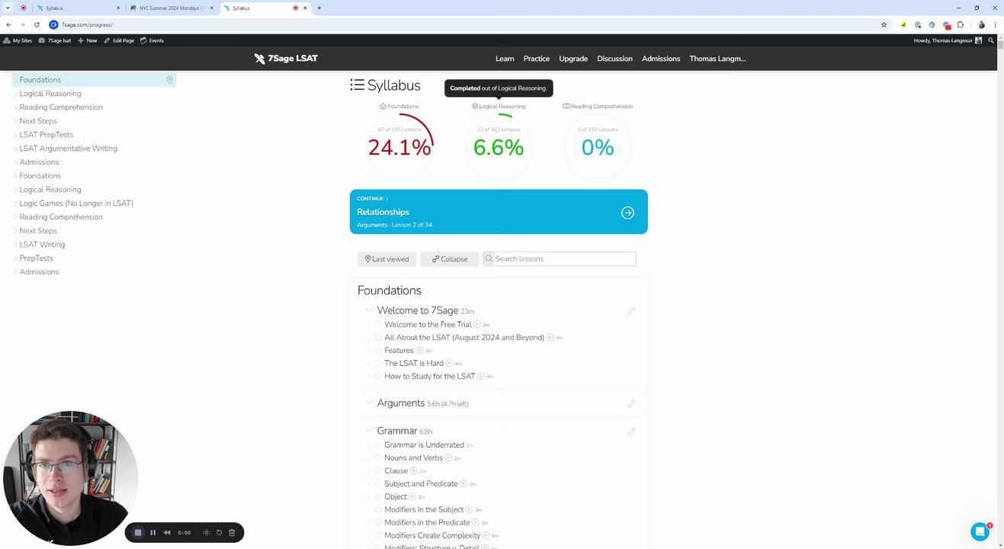1004x549 pixels.
Task: Star the Clause lesson
Action: 378,471
